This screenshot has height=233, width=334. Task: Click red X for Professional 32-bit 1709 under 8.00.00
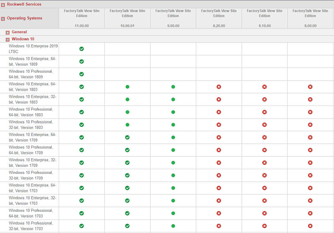pyautogui.click(x=310, y=175)
